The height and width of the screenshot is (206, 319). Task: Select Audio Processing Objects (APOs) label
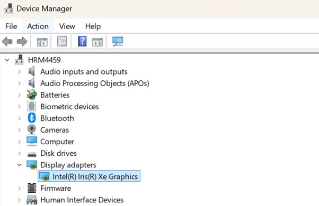coord(95,83)
